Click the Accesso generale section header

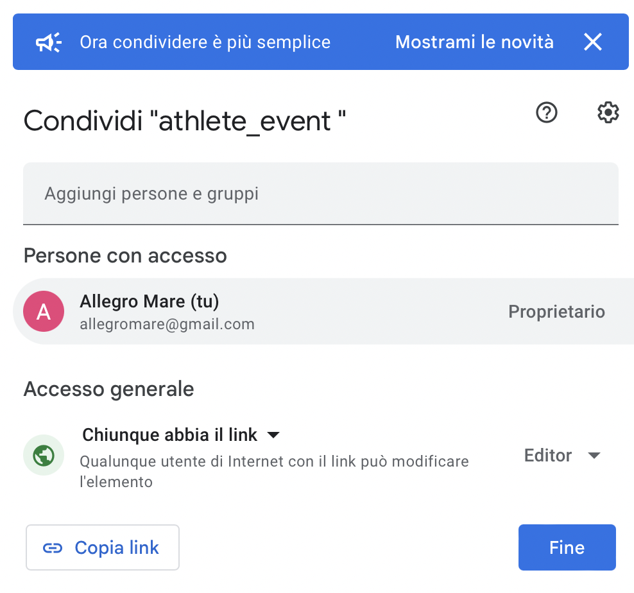tap(108, 389)
